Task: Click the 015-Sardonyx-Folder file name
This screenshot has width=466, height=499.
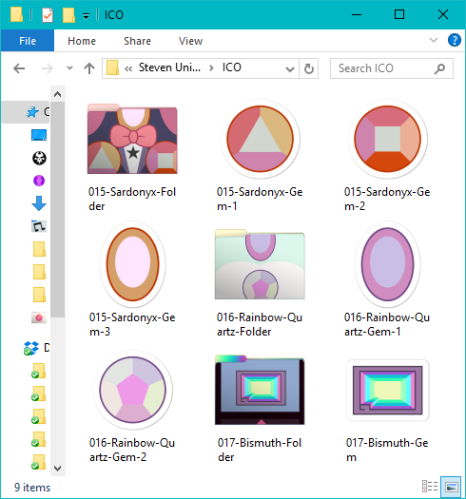Action: pos(132,199)
